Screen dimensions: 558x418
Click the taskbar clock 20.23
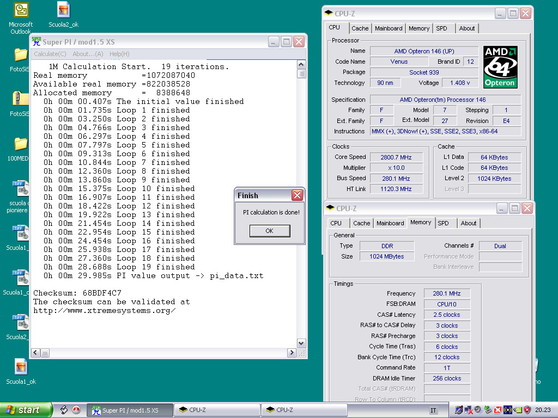coord(543,410)
